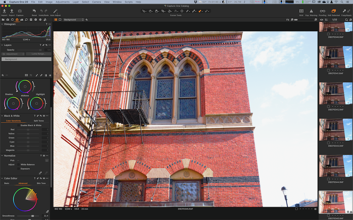
Task: Turn on the Exposure Warning icon
Action: tap(311, 11)
